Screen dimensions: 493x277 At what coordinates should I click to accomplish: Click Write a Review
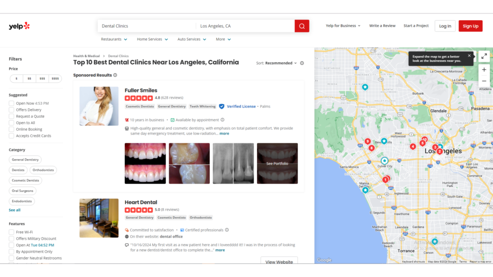(382, 26)
